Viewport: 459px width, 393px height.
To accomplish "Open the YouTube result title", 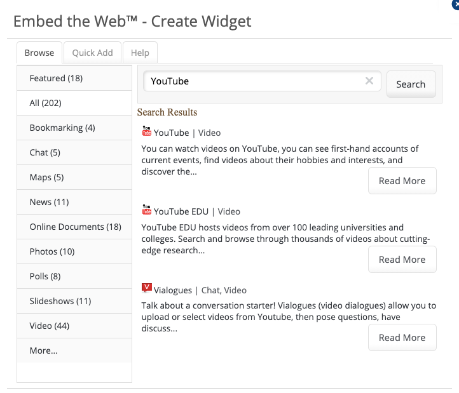I will [171, 133].
